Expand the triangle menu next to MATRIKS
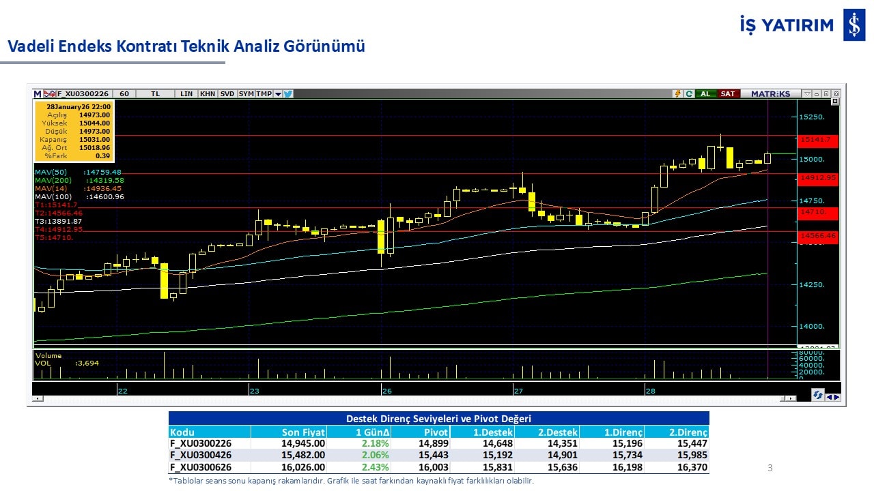 coord(807,94)
